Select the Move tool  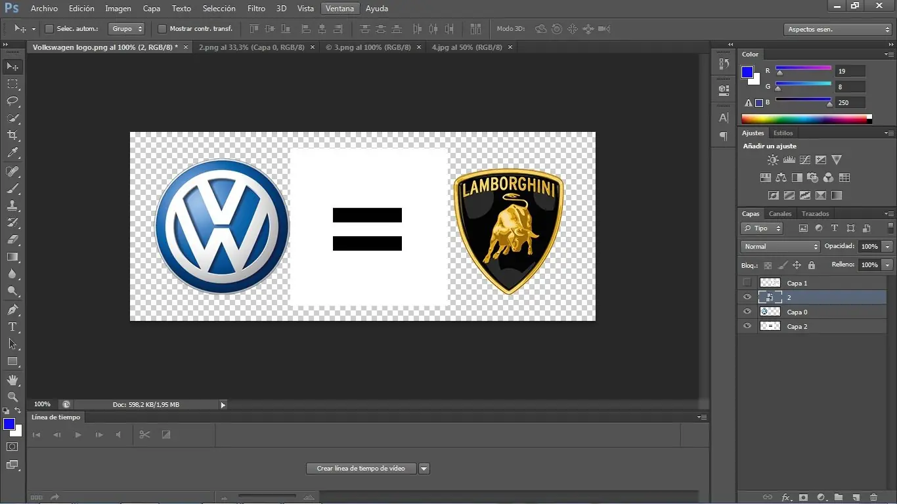point(12,67)
